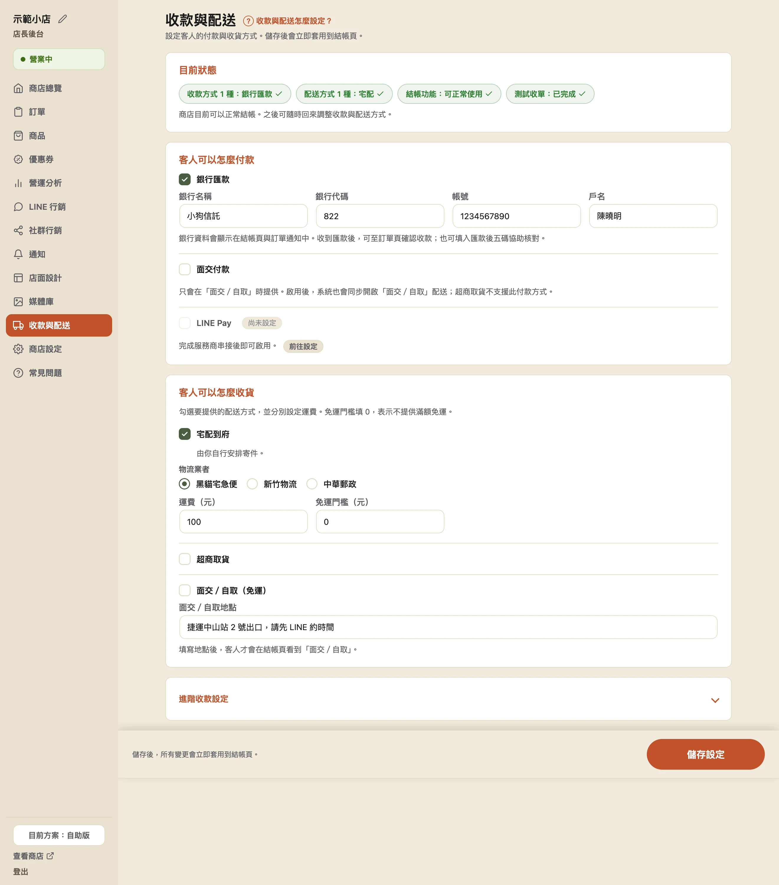Viewport: 779px width, 885px height.
Task: Select the 中華郵政 radio button
Action: [x=312, y=484]
